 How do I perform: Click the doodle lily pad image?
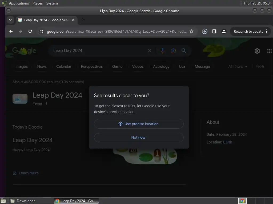(x=145, y=156)
